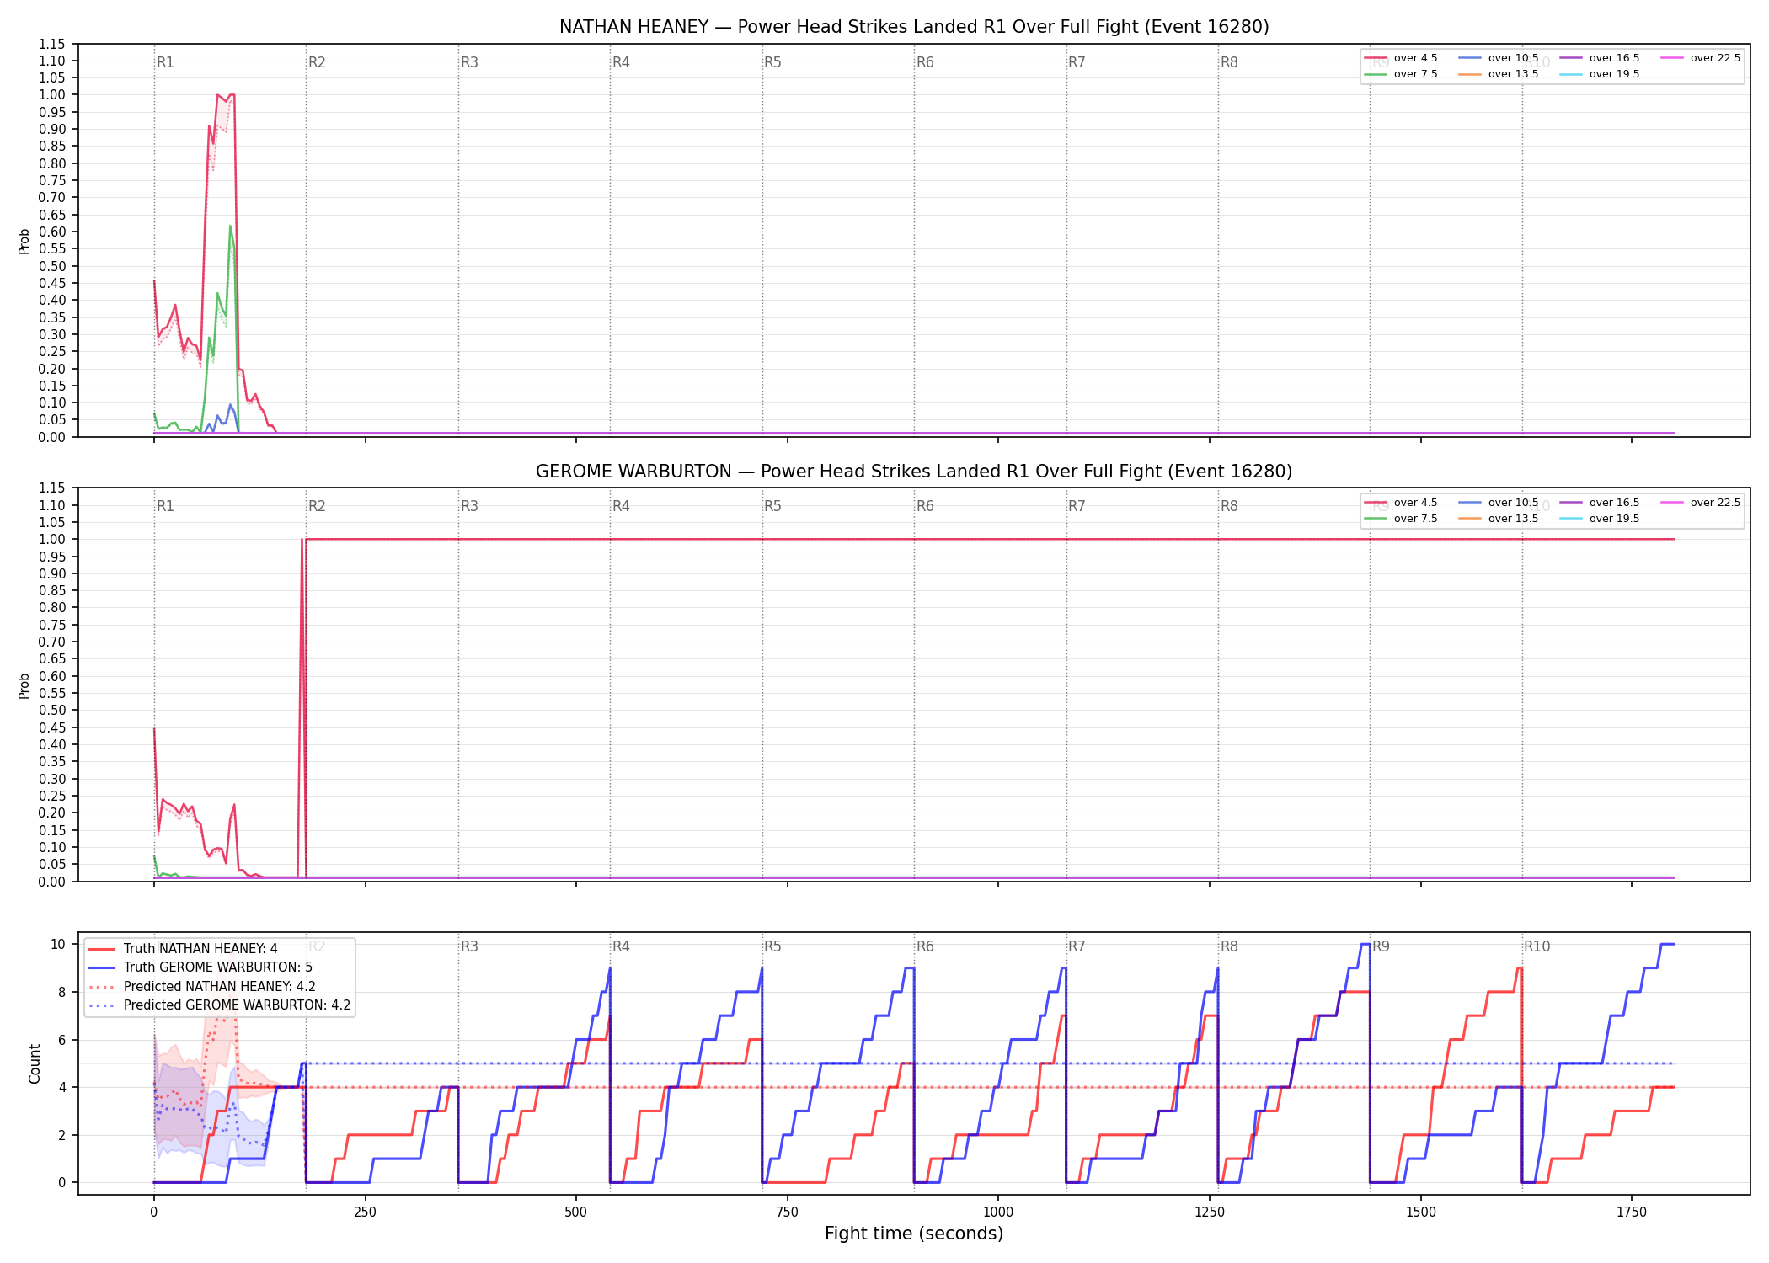Click the 1.00 probability line in Warburton chart
This screenshot has height=1263, width=1769.
tap(990, 539)
